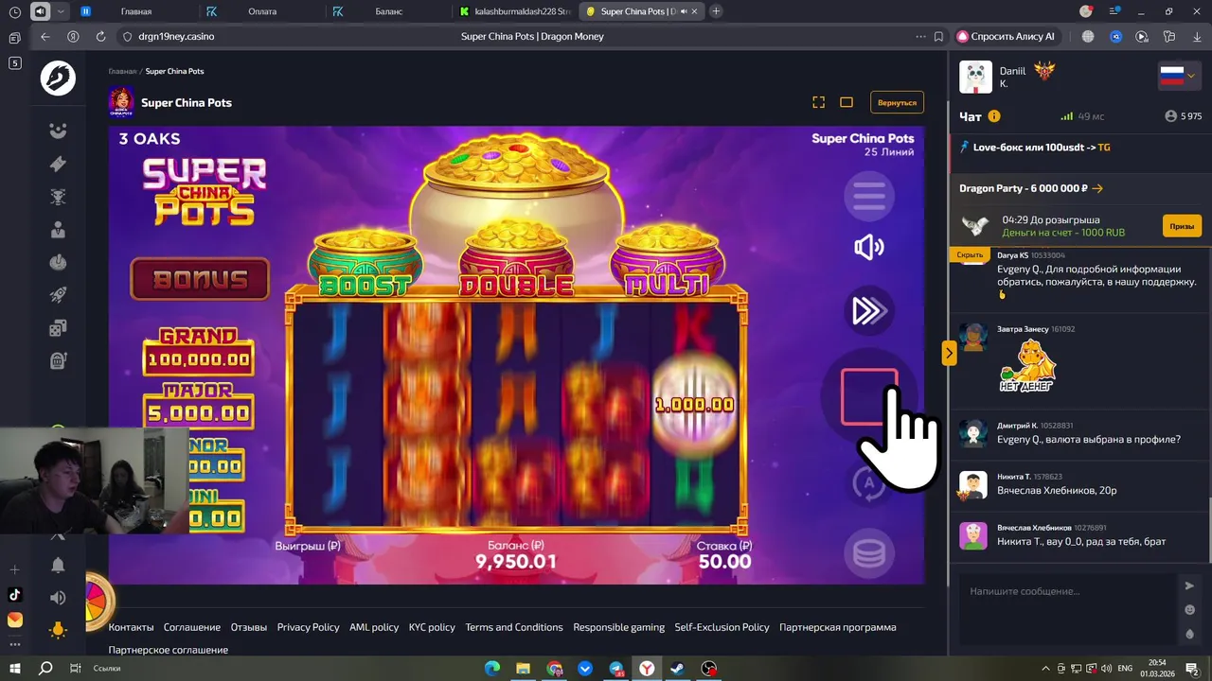Toggle site sound speaker in sidebar
This screenshot has height=681, width=1212.
(58, 598)
